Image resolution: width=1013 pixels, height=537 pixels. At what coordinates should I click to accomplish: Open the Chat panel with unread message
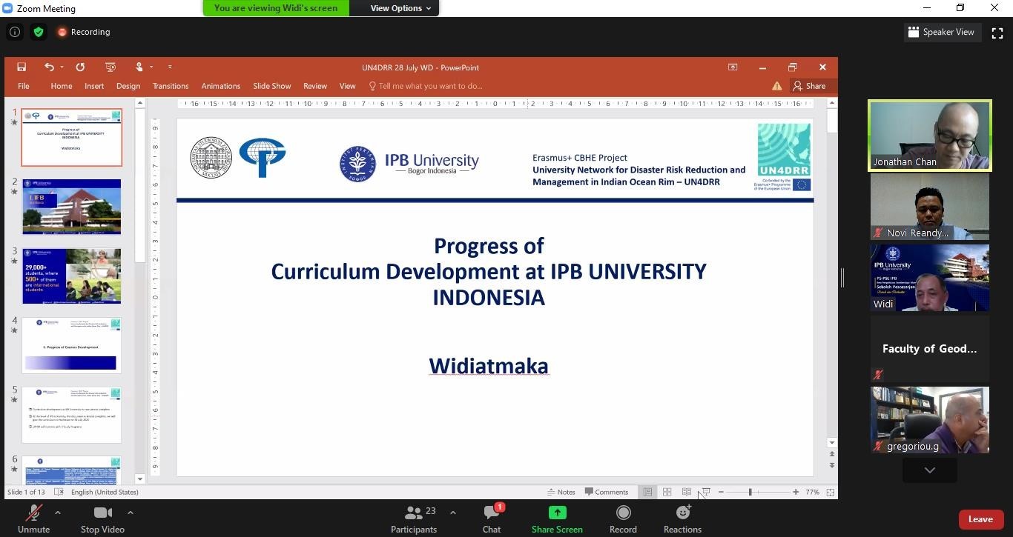492,518
